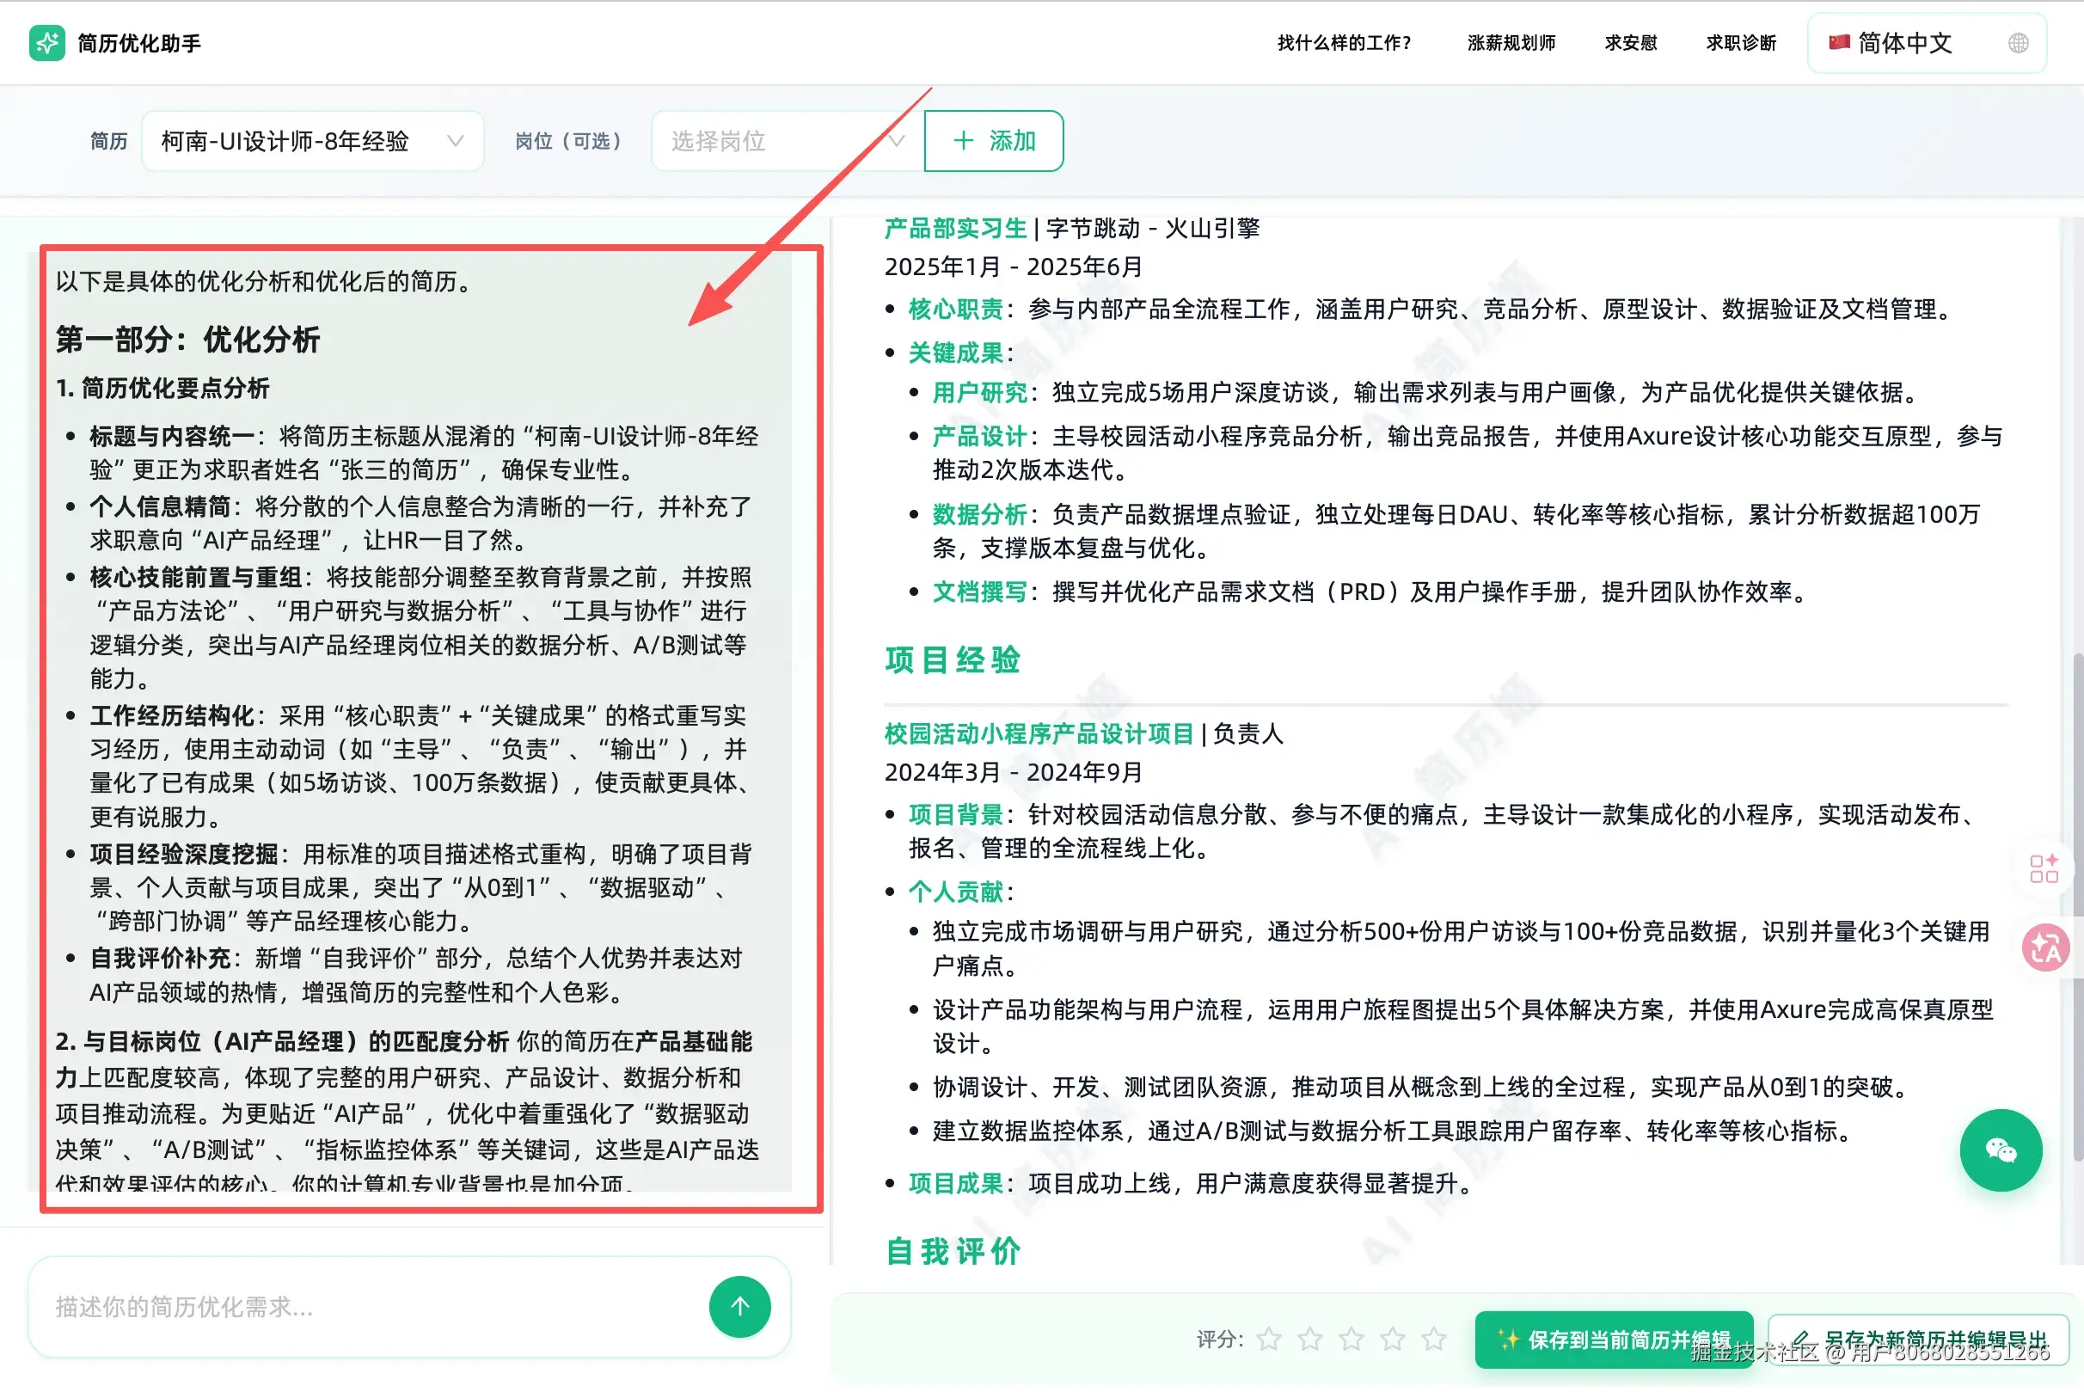The width and height of the screenshot is (2084, 1398).
Task: Click the globe icon in language selector
Action: coord(2018,43)
